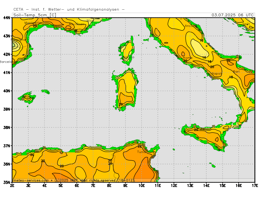This screenshot has height=200, width=267.
Task: Click the Palma label on Mallorca
Action: [29, 98]
